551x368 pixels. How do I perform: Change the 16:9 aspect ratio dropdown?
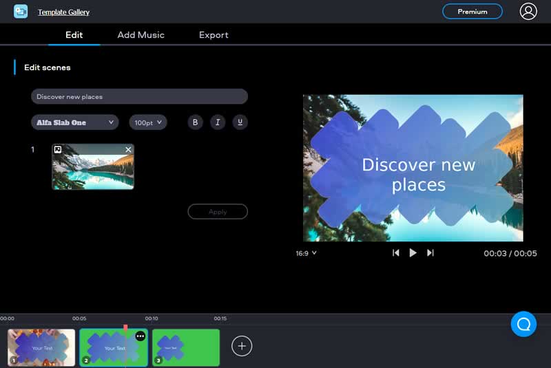(306, 253)
